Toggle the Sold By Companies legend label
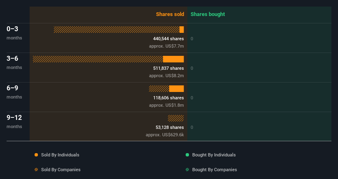The width and height of the screenshot is (338, 179). 61,170
